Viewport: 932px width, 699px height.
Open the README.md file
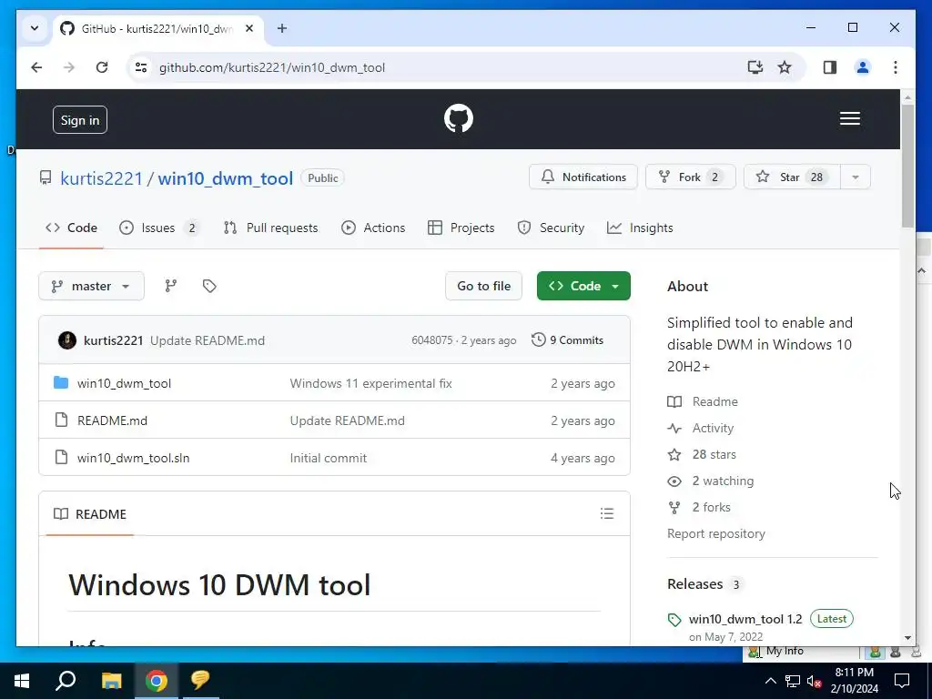112,420
